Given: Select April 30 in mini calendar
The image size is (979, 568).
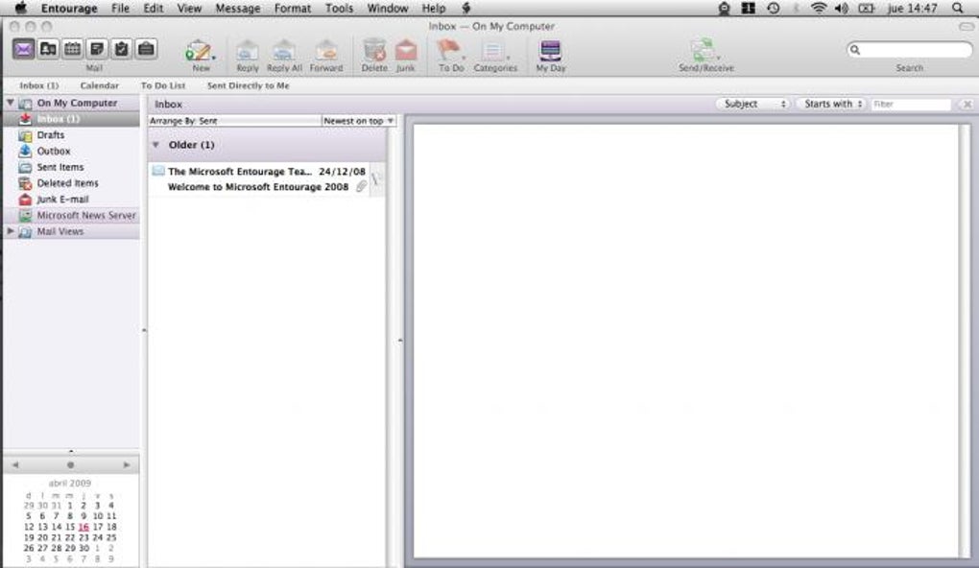Looking at the screenshot, I should tap(84, 548).
